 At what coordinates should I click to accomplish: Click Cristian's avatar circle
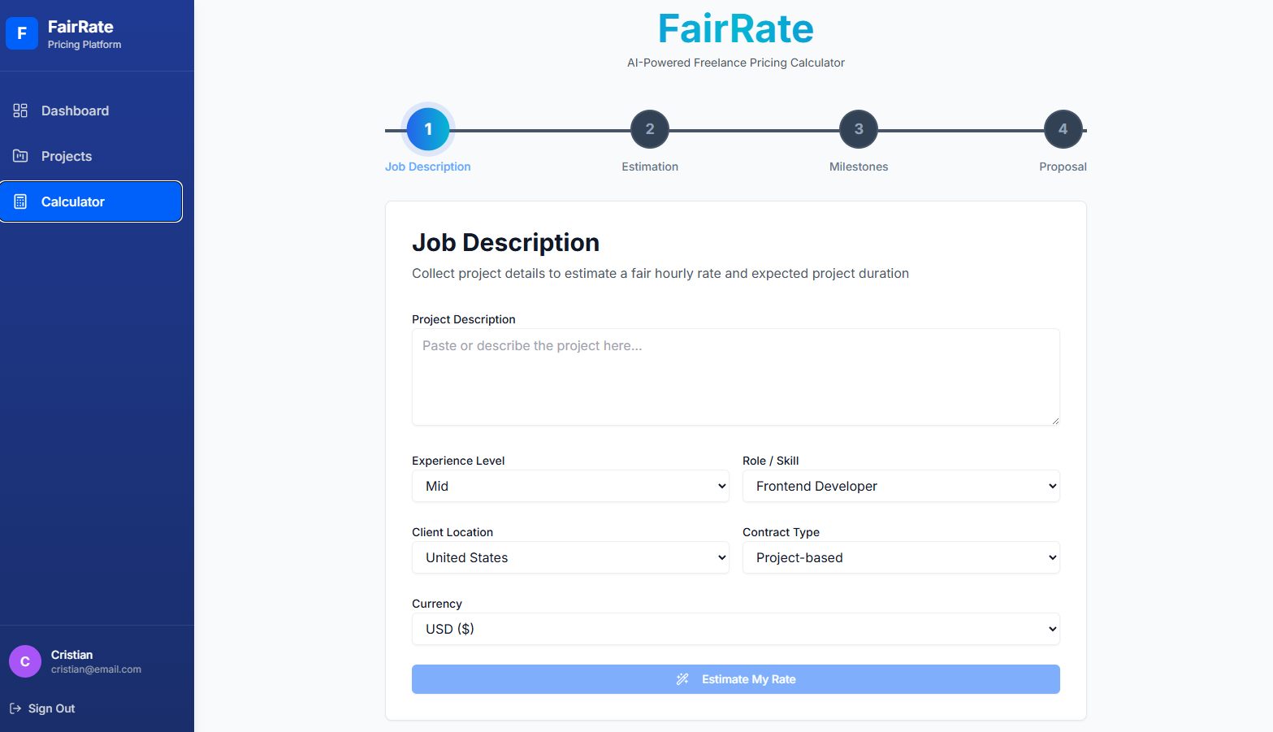[x=25, y=661]
